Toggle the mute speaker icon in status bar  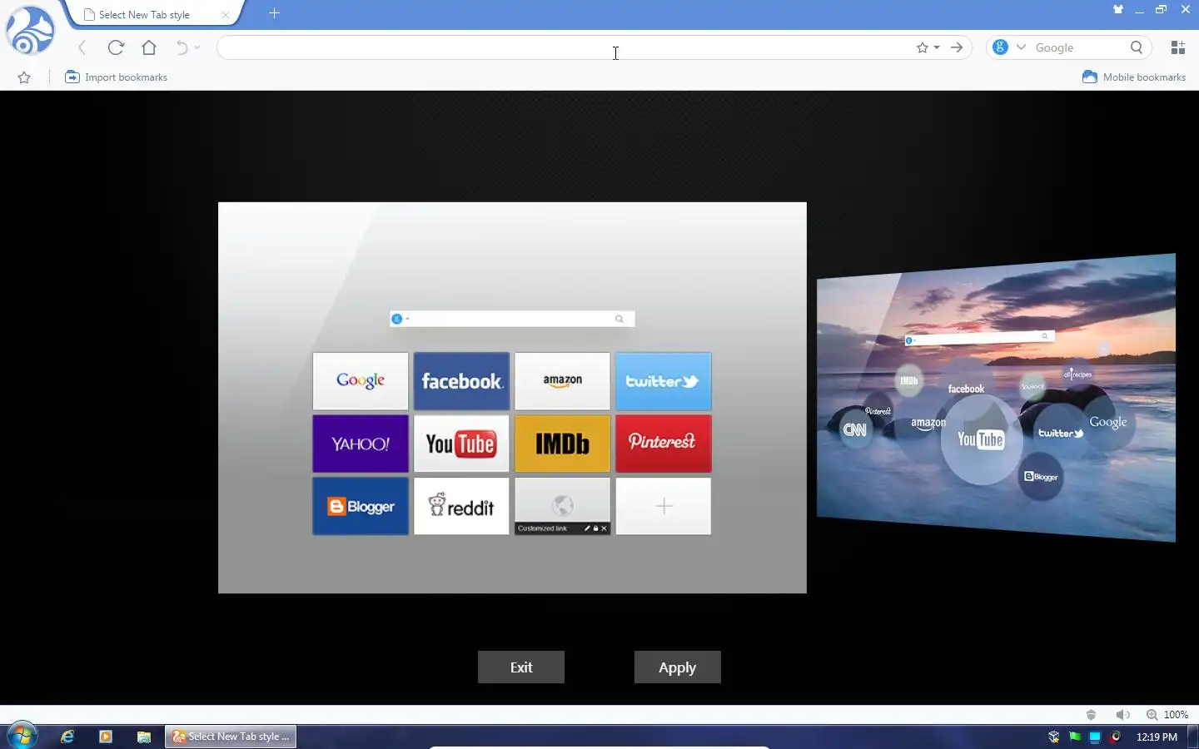pyautogui.click(x=1122, y=715)
